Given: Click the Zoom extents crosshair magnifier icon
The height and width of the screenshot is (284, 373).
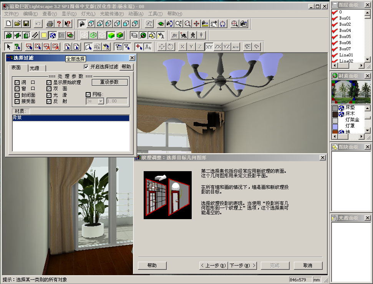Looking at the screenshot, I should (235, 23).
